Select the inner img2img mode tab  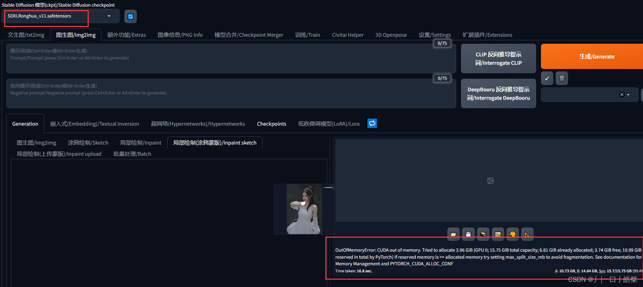click(36, 143)
